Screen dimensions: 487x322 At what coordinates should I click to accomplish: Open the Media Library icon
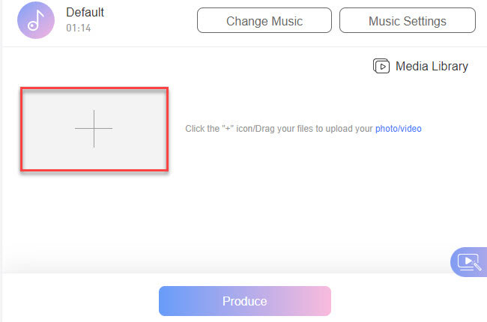(x=381, y=67)
